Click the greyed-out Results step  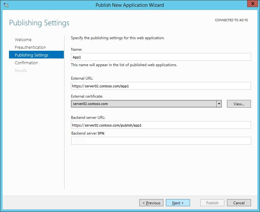pyautogui.click(x=21, y=71)
